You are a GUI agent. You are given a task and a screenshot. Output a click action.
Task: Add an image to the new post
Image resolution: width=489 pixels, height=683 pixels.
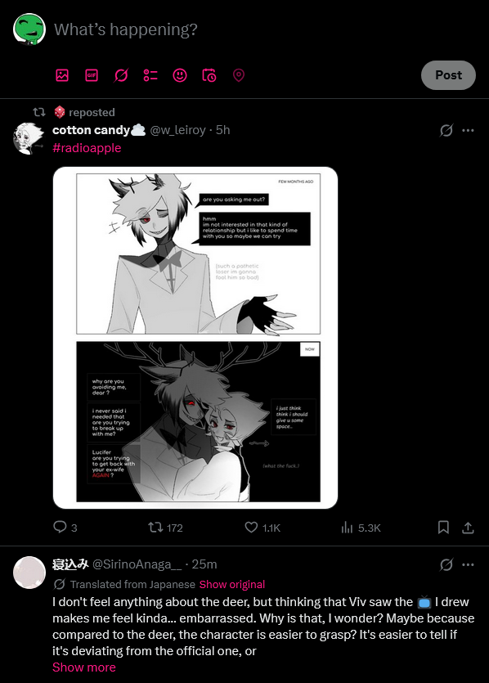pyautogui.click(x=62, y=75)
